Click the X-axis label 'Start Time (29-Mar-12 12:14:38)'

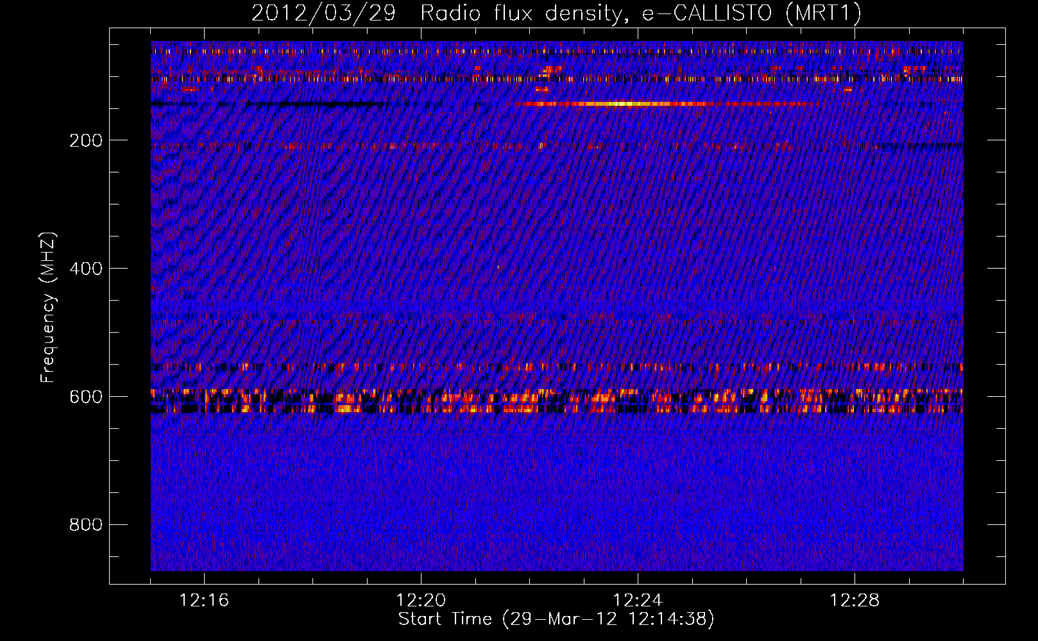(556, 619)
